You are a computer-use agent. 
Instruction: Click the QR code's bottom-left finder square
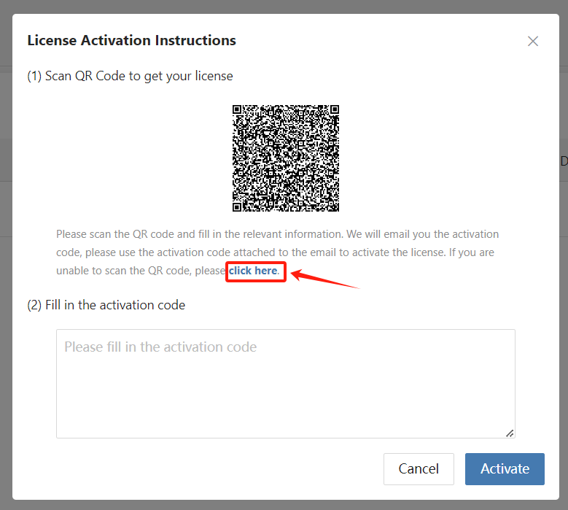point(237,207)
